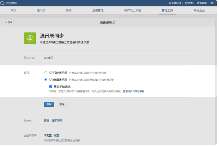Open 配置 for 企业可信IP
Viewport: 219px width, 147px height.
(x=57, y=135)
